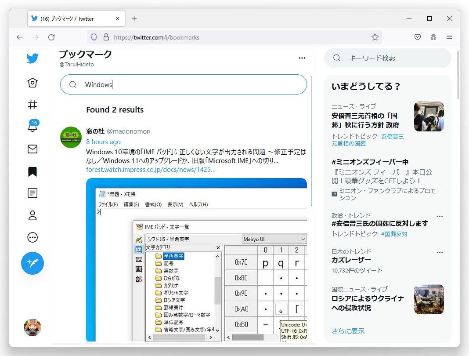The width and height of the screenshot is (469, 356).
Task: Open options for the カズレーザー trend
Action: [440, 252]
